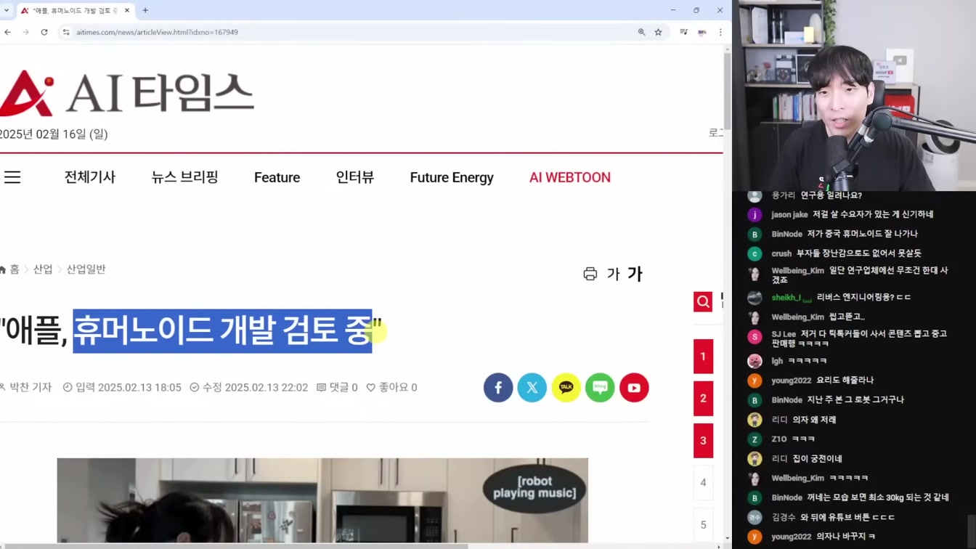Click 김경수 chat message

(x=833, y=517)
